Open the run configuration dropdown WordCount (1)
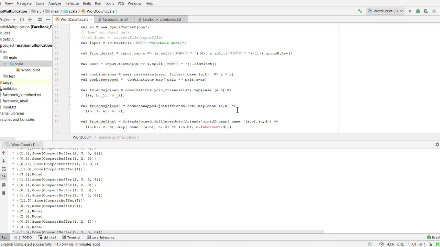This screenshot has width=440, height=247. pos(385,11)
